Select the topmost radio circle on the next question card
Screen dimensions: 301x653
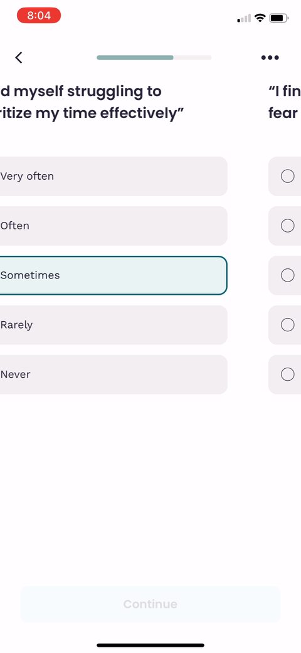click(x=287, y=176)
